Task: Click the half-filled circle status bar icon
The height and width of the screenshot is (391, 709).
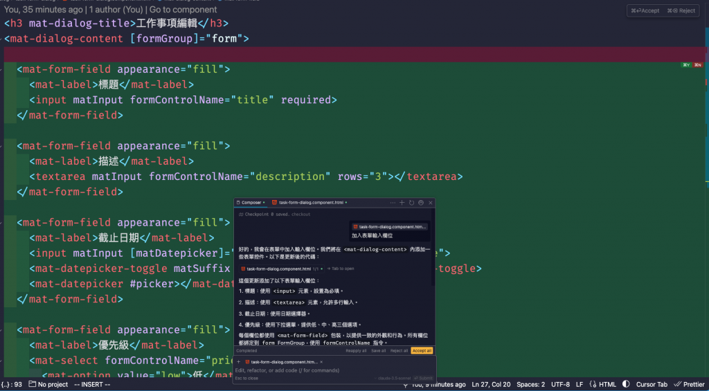Action: point(626,384)
